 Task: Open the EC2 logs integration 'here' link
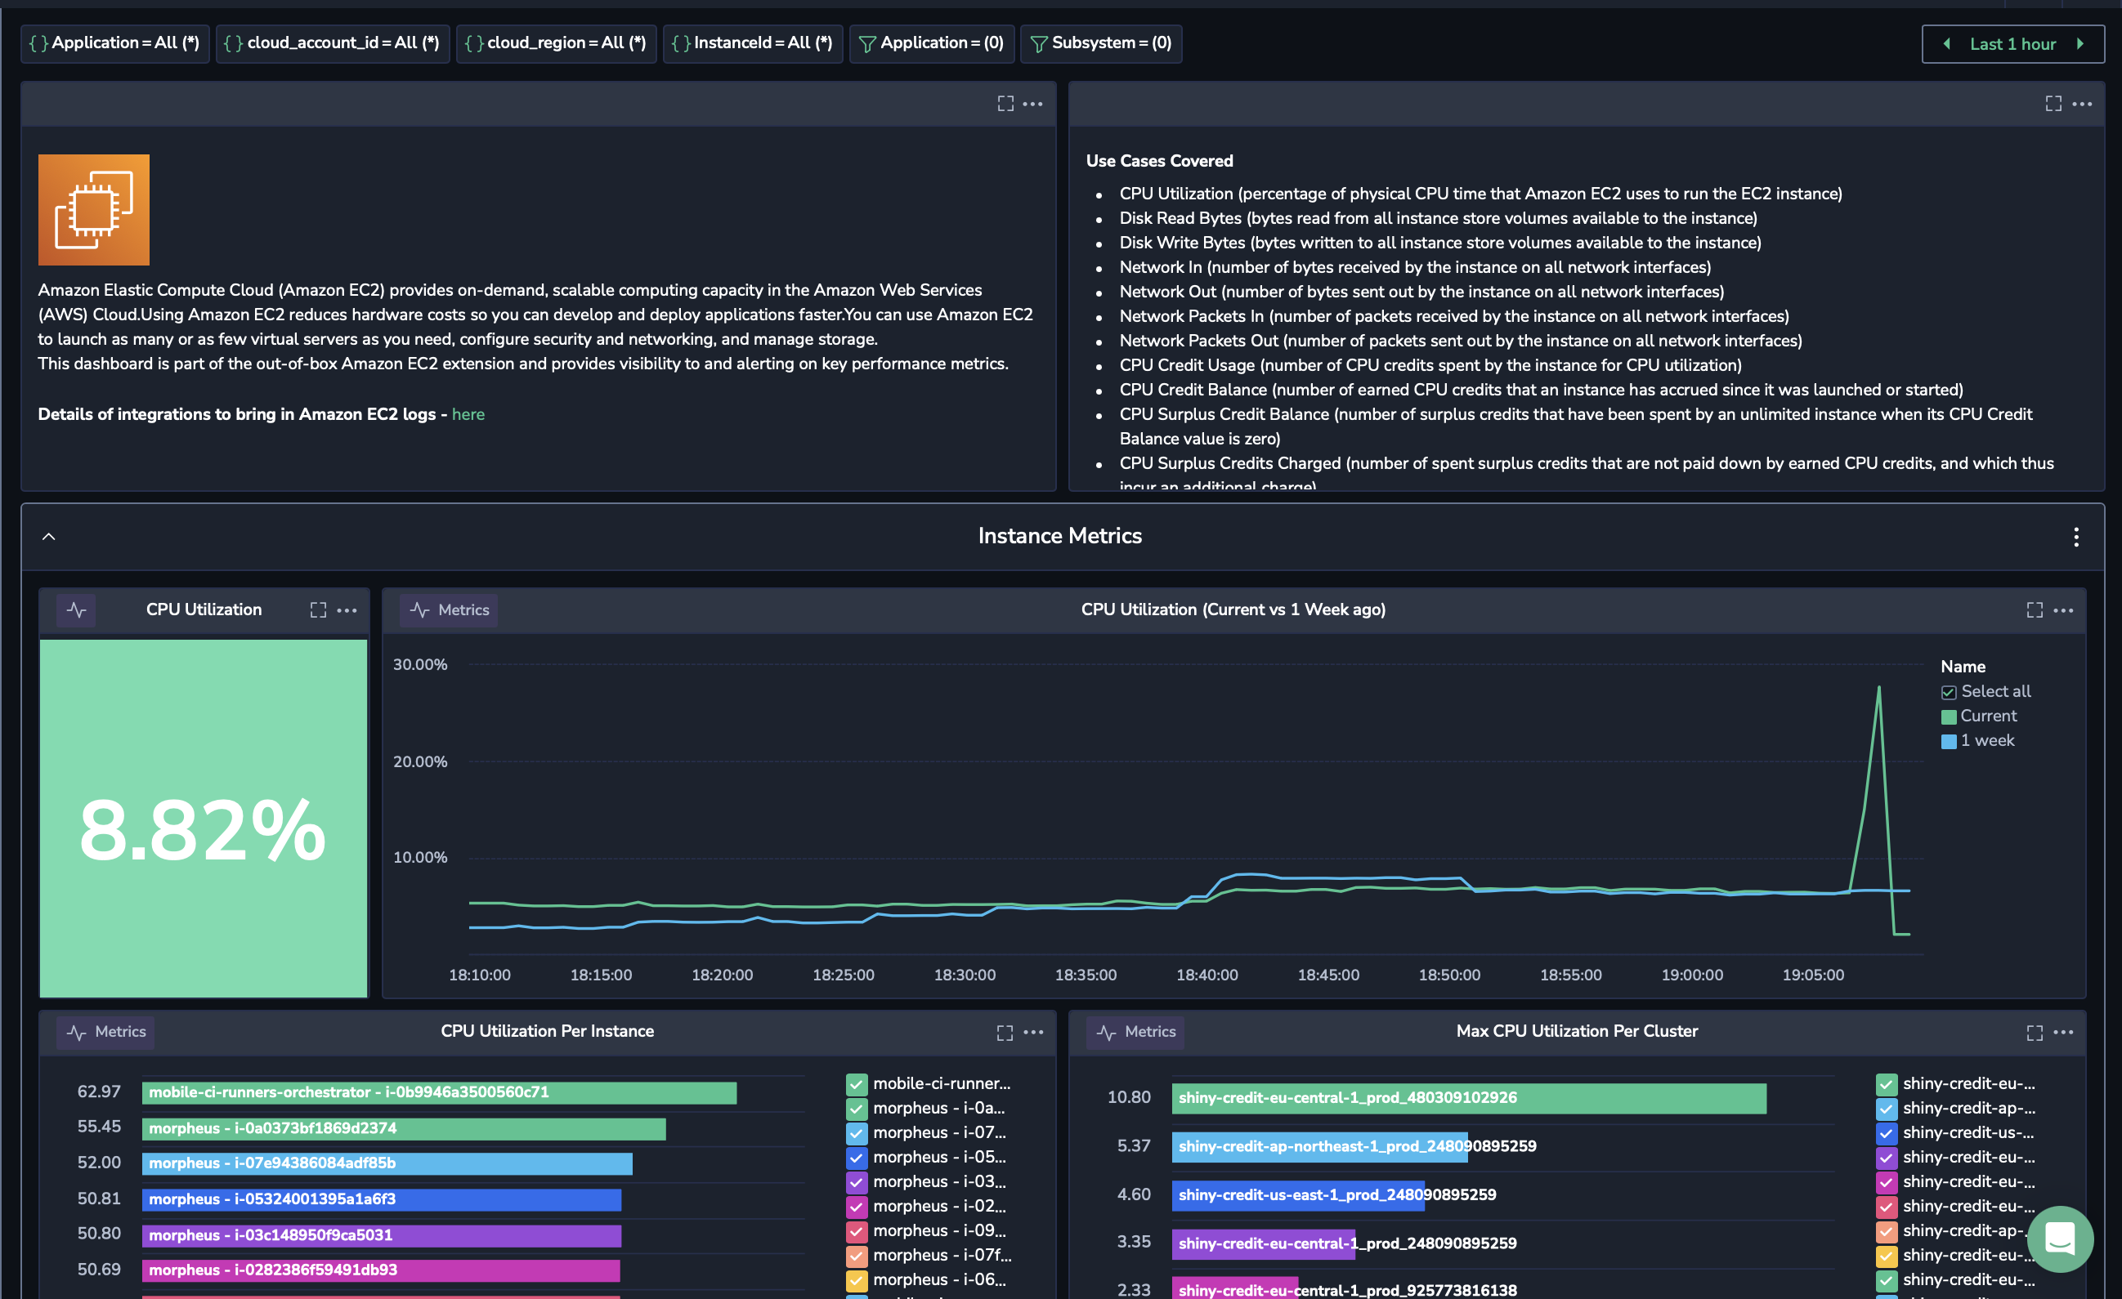468,414
